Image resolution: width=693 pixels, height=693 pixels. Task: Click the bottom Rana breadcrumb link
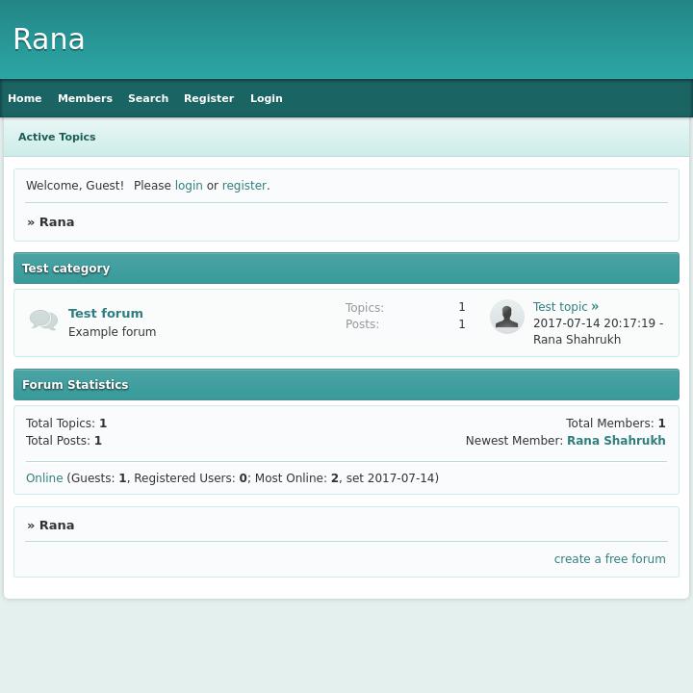[x=57, y=526]
